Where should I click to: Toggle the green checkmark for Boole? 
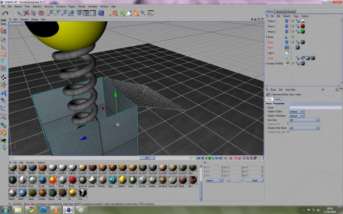coord(293,37)
